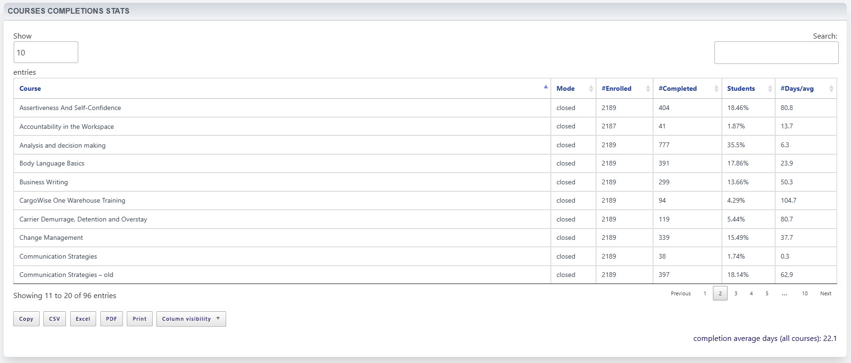Sort by #Completed column arrows
Viewport: 851px width, 363px height.
[x=716, y=89]
